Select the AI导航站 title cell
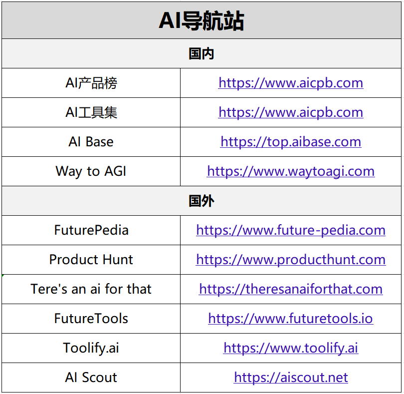Viewport: 404px width, 394px height. click(202, 21)
